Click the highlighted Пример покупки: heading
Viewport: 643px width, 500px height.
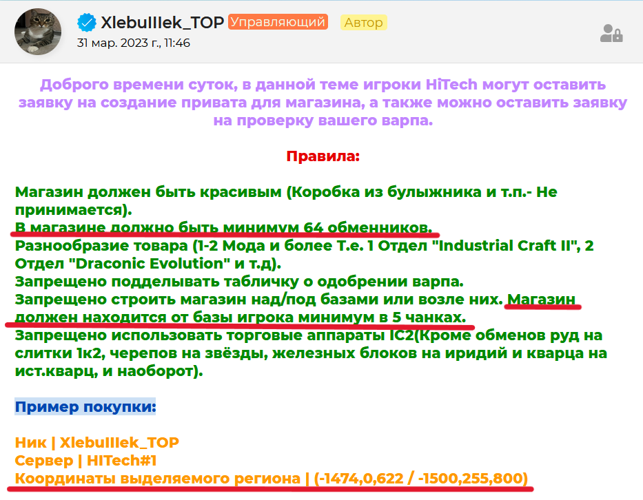(x=85, y=406)
